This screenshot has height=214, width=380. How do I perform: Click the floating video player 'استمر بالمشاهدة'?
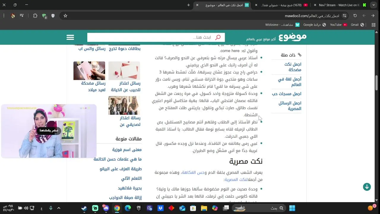(49, 131)
